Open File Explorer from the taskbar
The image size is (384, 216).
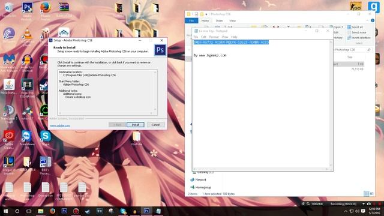pyautogui.click(x=41, y=211)
